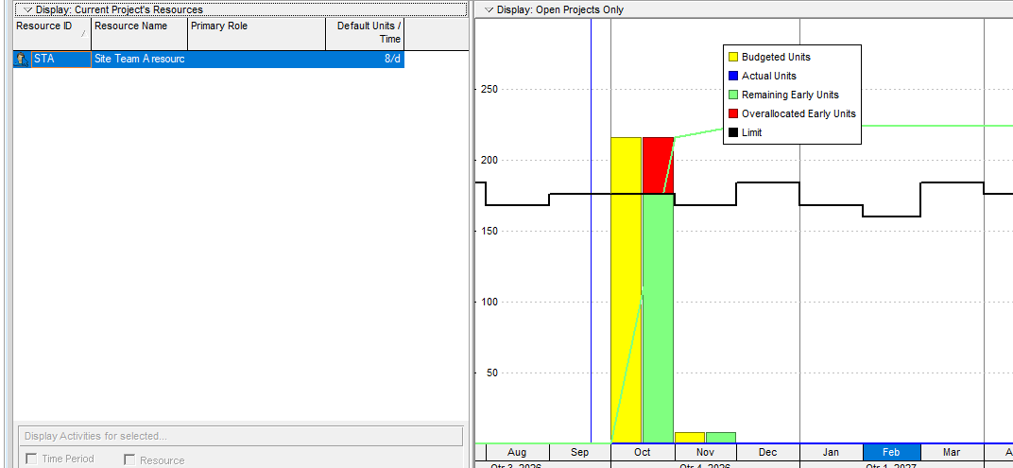Click the 150 axis value label
1013x468 pixels.
[491, 231]
